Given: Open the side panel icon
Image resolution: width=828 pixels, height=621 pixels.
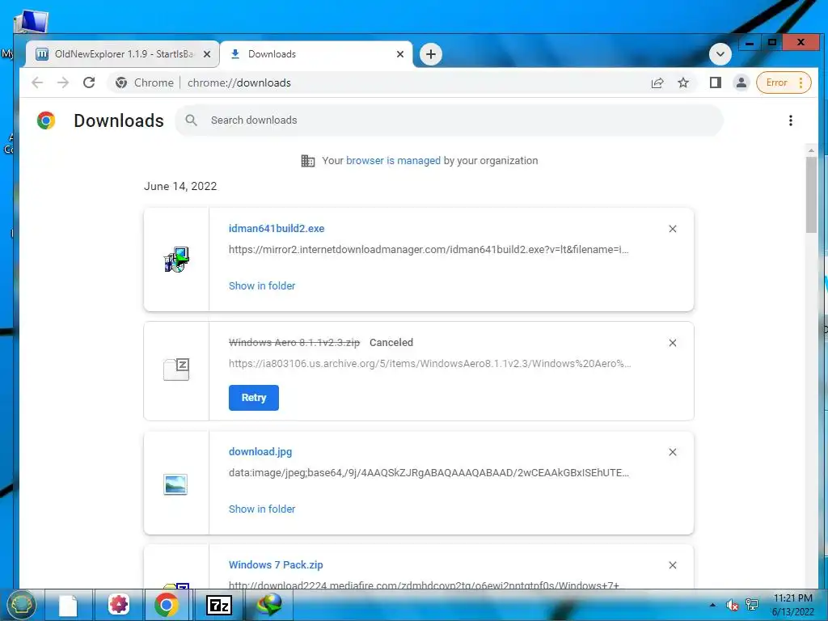Looking at the screenshot, I should [716, 83].
